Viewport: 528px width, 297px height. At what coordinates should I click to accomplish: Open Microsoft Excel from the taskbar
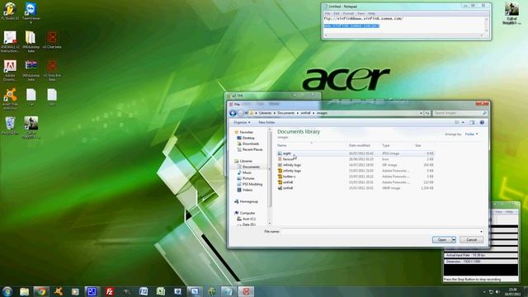[x=161, y=291]
